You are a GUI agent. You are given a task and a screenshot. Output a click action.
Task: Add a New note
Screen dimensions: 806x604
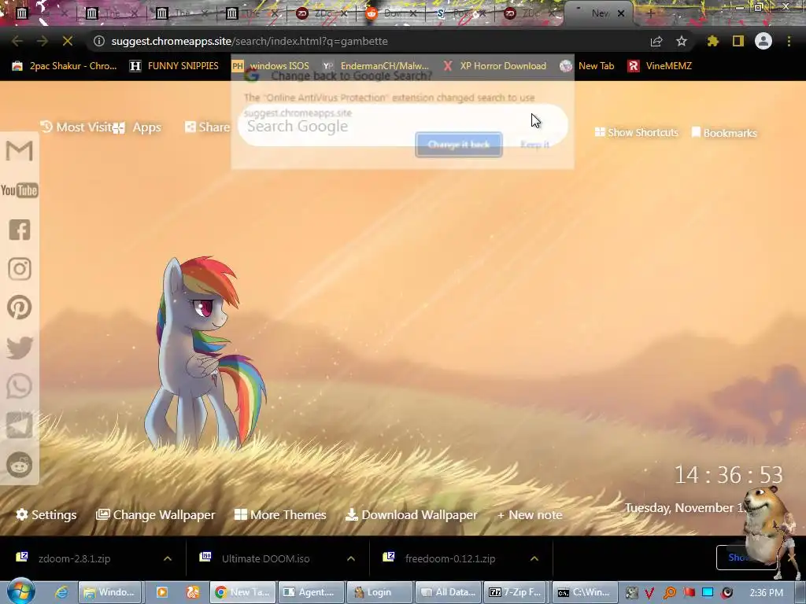point(530,514)
